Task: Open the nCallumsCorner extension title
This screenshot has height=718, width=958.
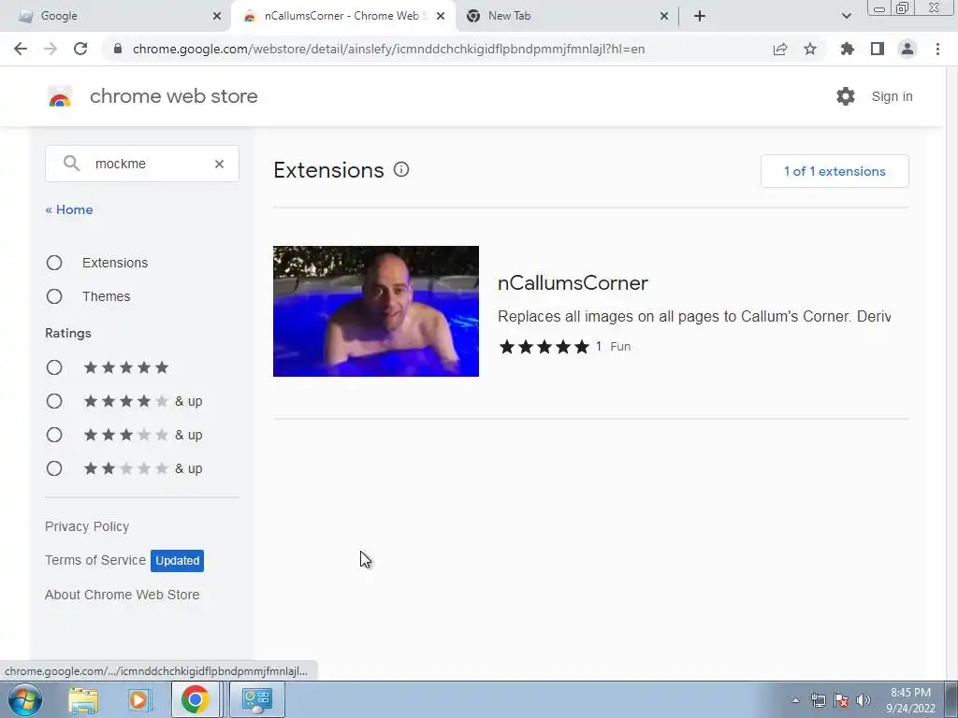Action: [x=573, y=282]
